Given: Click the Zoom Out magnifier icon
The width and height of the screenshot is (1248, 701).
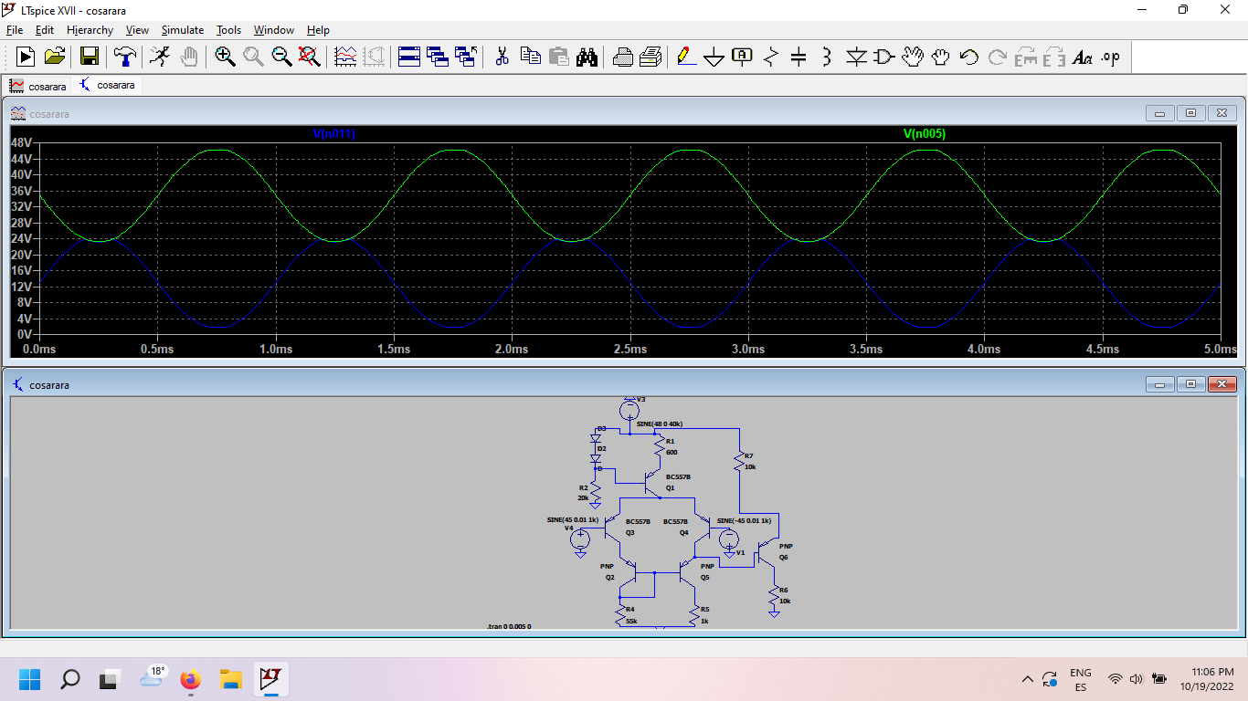Looking at the screenshot, I should (x=281, y=57).
